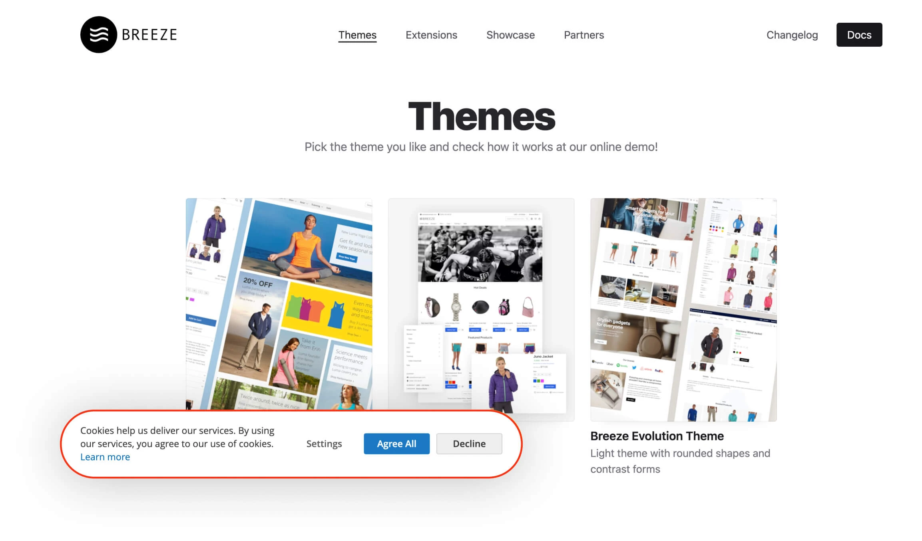Open the Settings cookie preferences
The height and width of the screenshot is (541, 922).
click(x=324, y=443)
